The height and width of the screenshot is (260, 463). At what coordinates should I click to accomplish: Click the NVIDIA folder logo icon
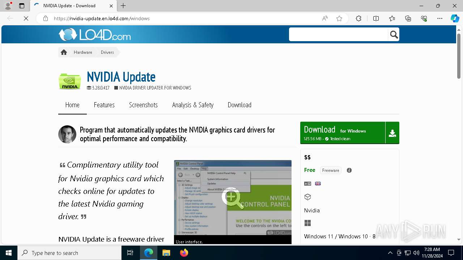pyautogui.click(x=70, y=81)
